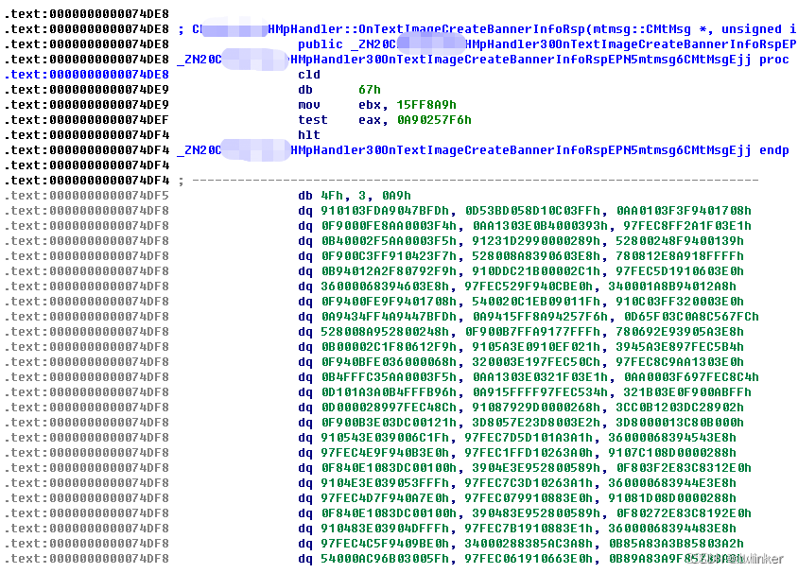Select value 54000AC96B03005Fh
Image resolution: width=798 pixels, height=573 pixels.
[385, 559]
